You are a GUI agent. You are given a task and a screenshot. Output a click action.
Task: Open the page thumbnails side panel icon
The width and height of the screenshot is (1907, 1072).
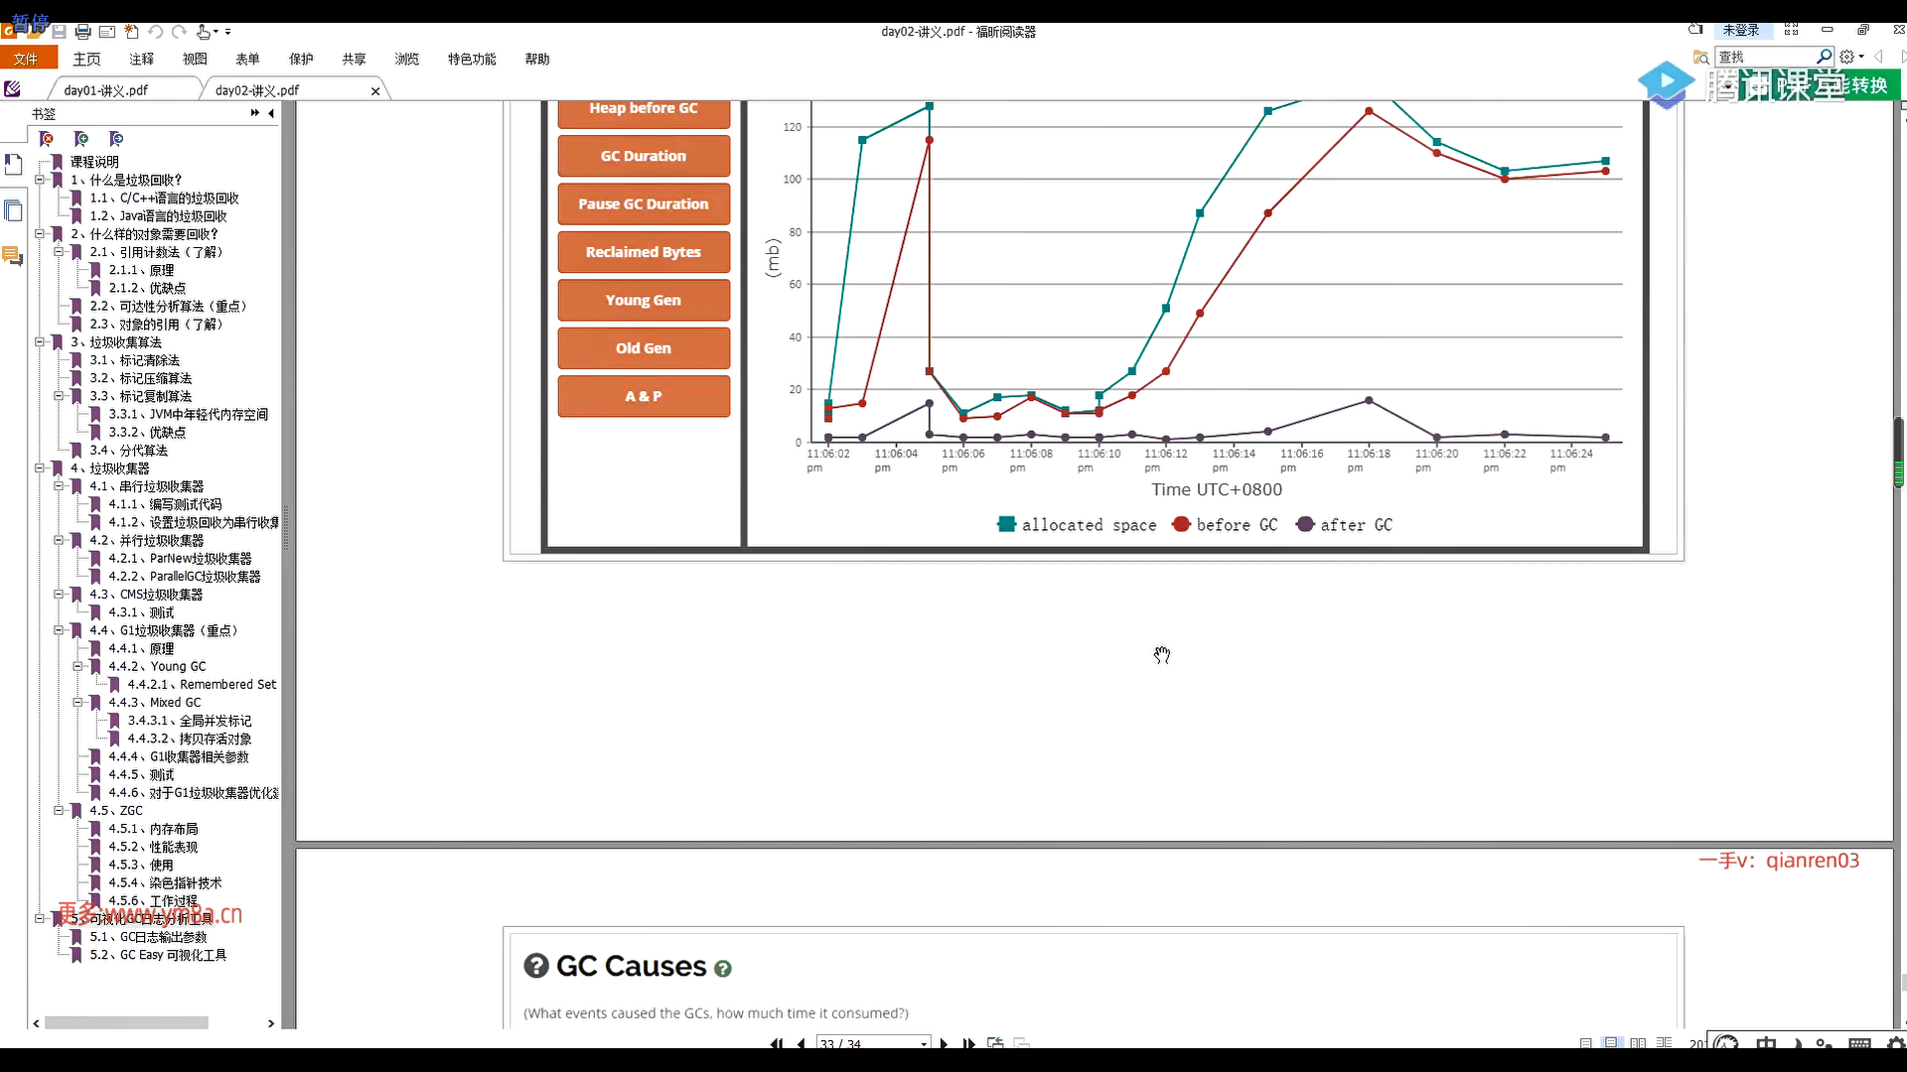13,210
